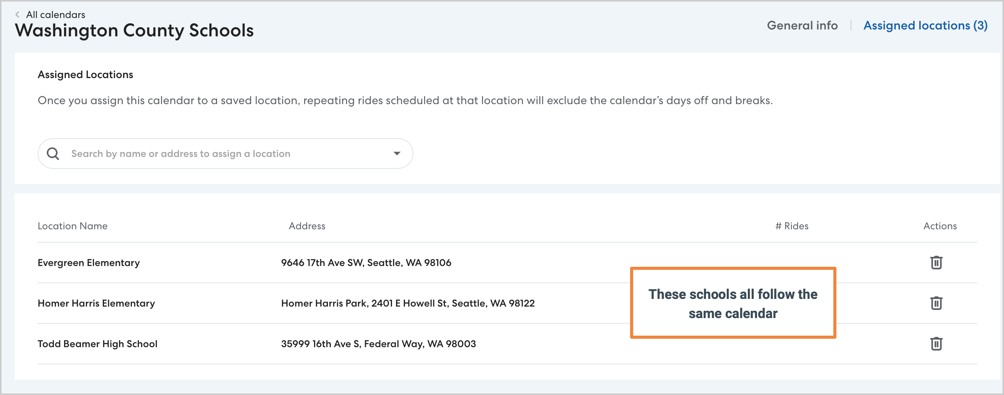The image size is (1004, 395).
Task: Click the Actions column header
Action: point(940,226)
